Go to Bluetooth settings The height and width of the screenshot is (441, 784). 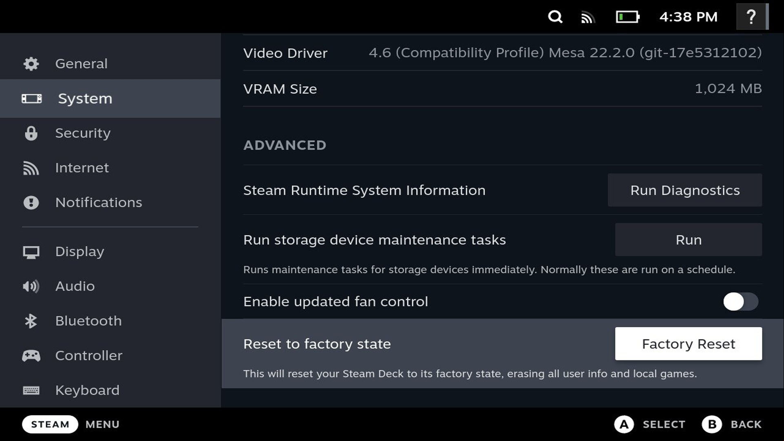(110, 321)
